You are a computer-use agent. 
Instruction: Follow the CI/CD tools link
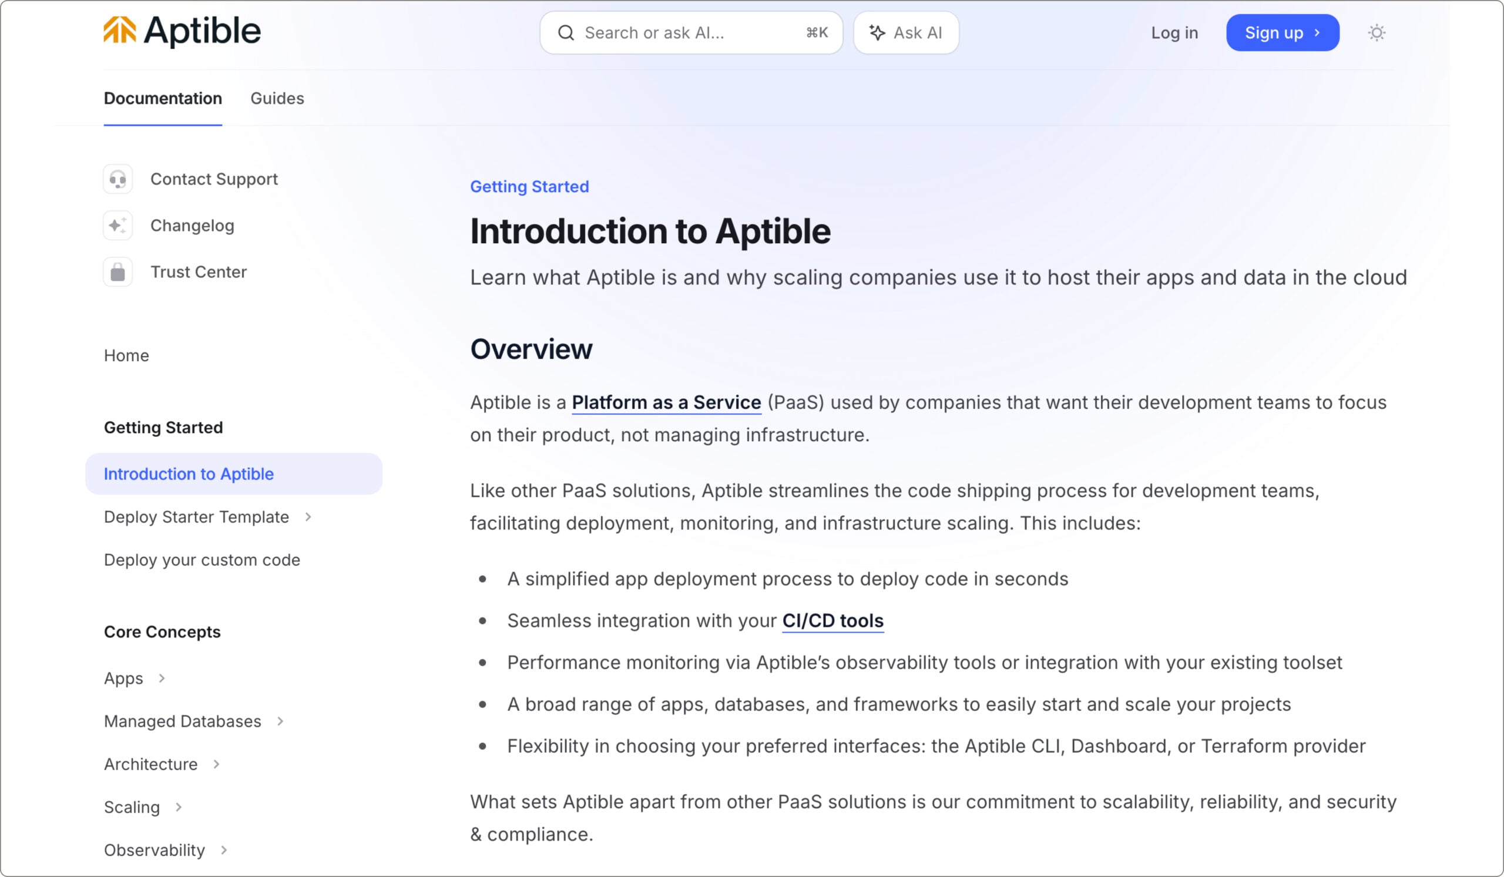click(x=832, y=621)
